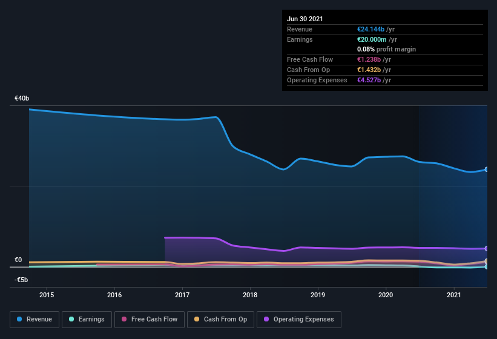497x339 pixels.
Task: Toggle the Cash From Op legend button
Action: point(220,320)
